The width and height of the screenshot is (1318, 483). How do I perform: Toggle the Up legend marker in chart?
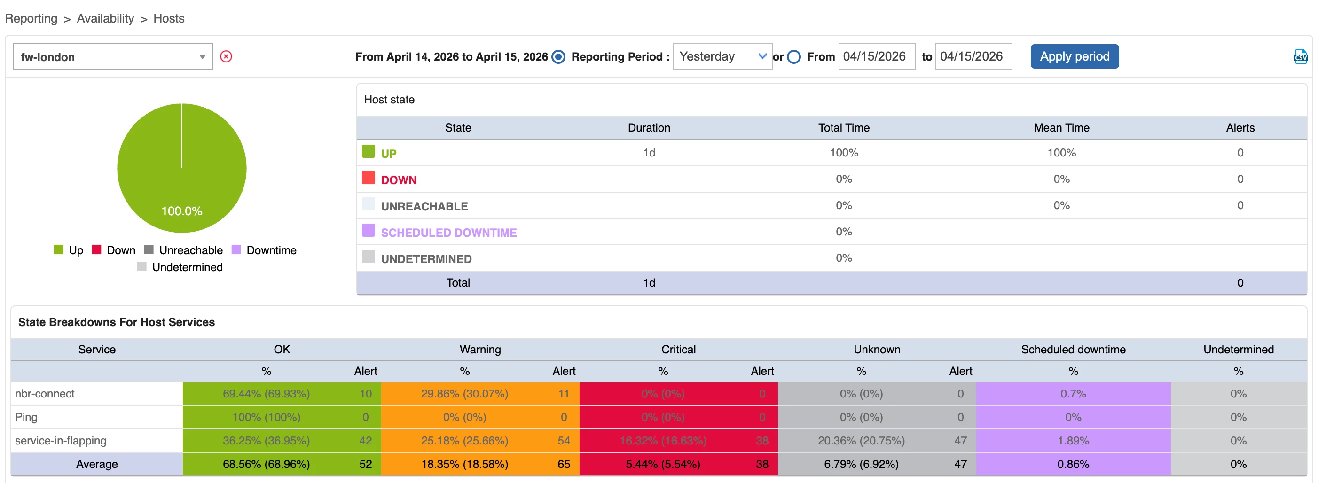[58, 249]
